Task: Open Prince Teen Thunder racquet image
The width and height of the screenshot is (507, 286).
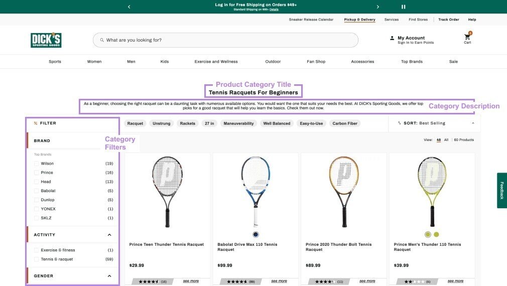Action: 168,192
